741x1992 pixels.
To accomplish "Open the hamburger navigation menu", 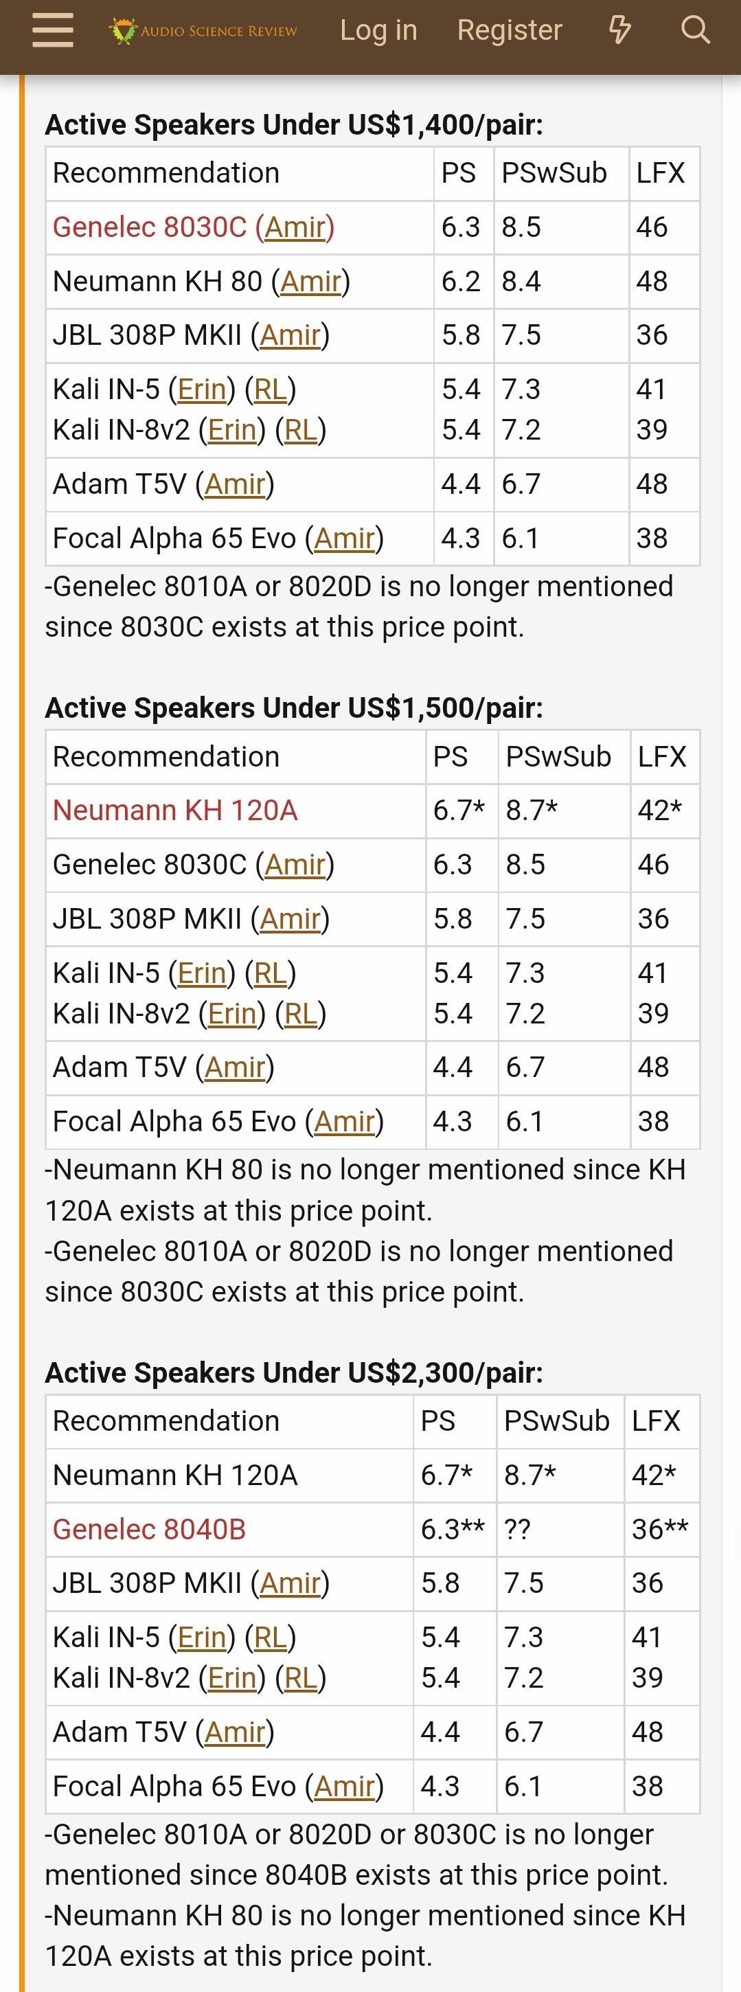I will click(53, 31).
